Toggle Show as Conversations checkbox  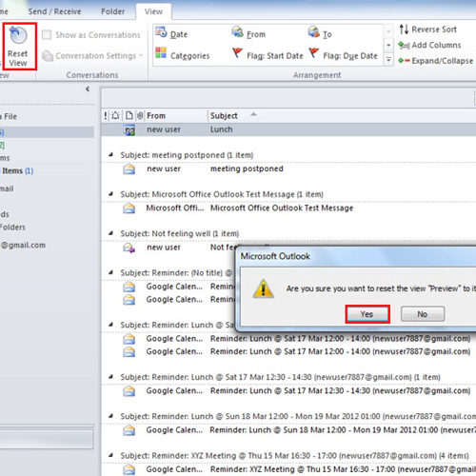click(x=47, y=34)
